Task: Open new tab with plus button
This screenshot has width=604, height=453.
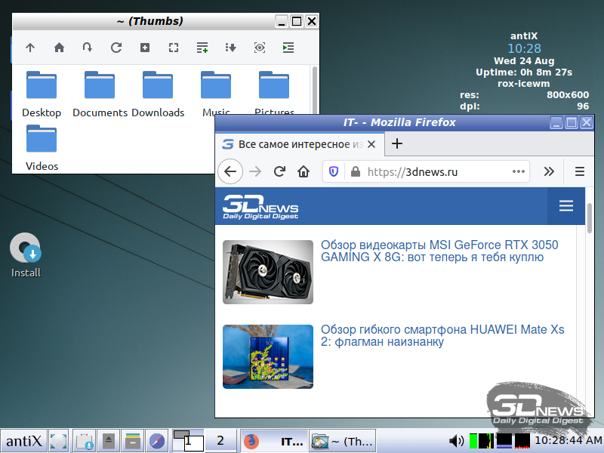Action: [397, 143]
